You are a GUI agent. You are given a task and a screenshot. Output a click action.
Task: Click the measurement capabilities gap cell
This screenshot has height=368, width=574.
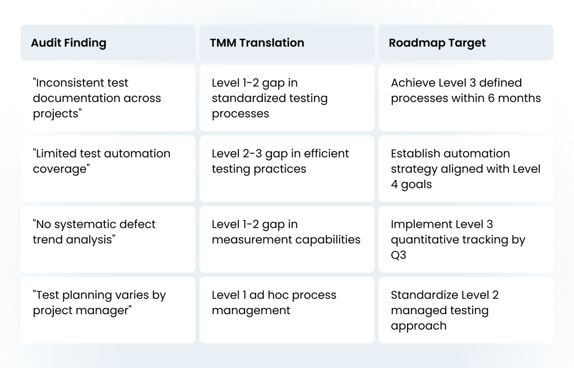(287, 240)
